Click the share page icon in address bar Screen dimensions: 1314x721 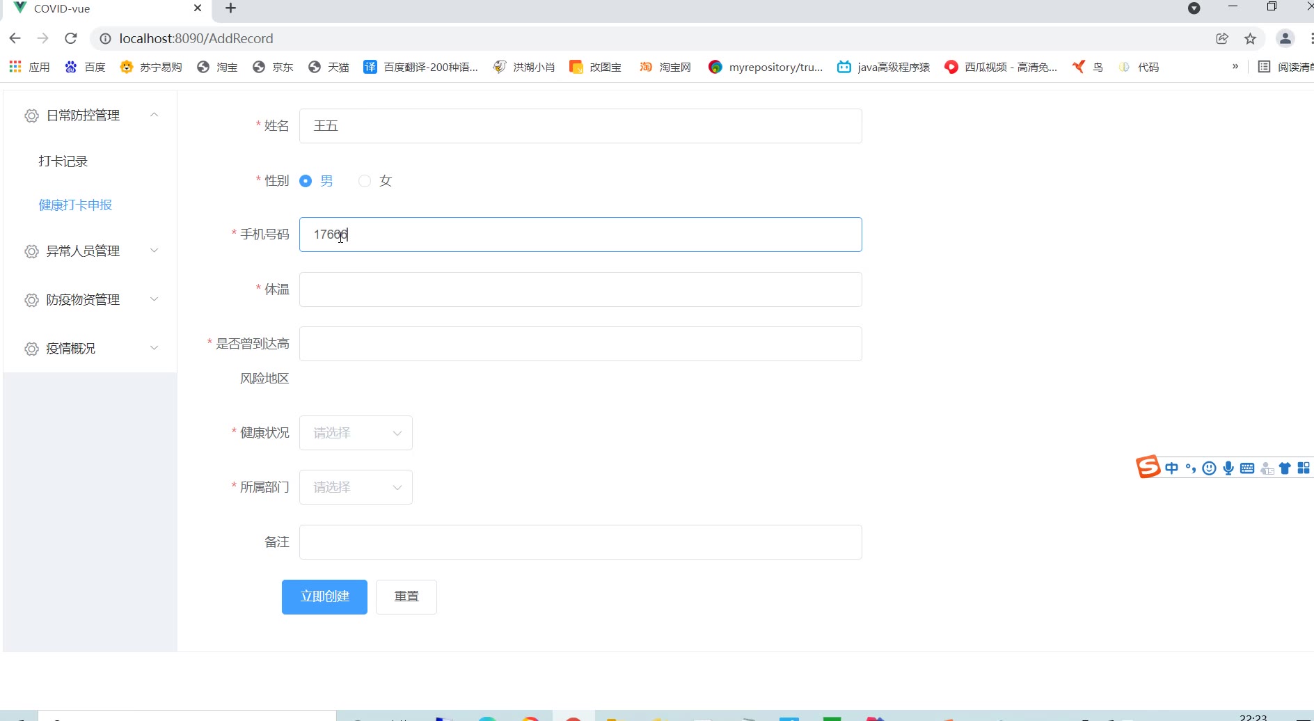coord(1222,38)
